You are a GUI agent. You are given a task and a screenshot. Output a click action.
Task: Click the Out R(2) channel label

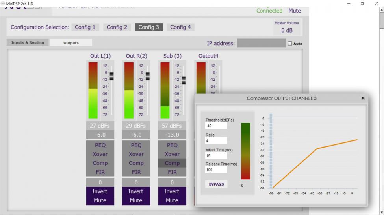click(136, 56)
